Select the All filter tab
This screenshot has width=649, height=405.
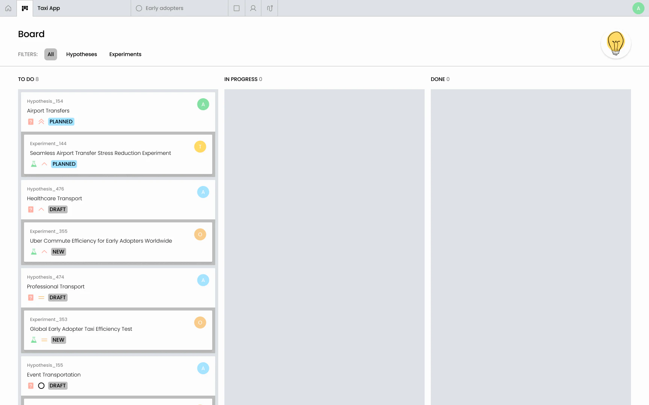pyautogui.click(x=50, y=54)
